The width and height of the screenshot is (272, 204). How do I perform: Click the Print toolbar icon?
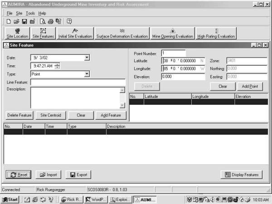(51, 21)
